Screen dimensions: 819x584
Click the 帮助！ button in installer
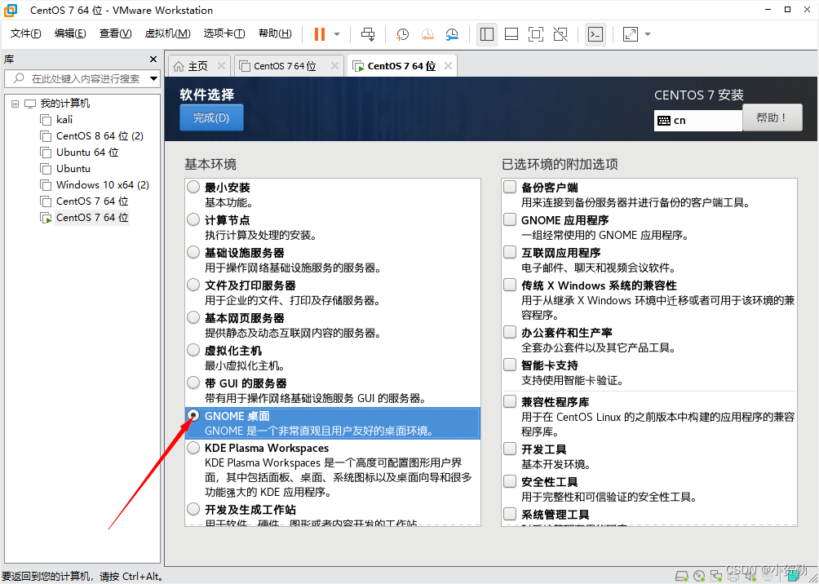772,117
